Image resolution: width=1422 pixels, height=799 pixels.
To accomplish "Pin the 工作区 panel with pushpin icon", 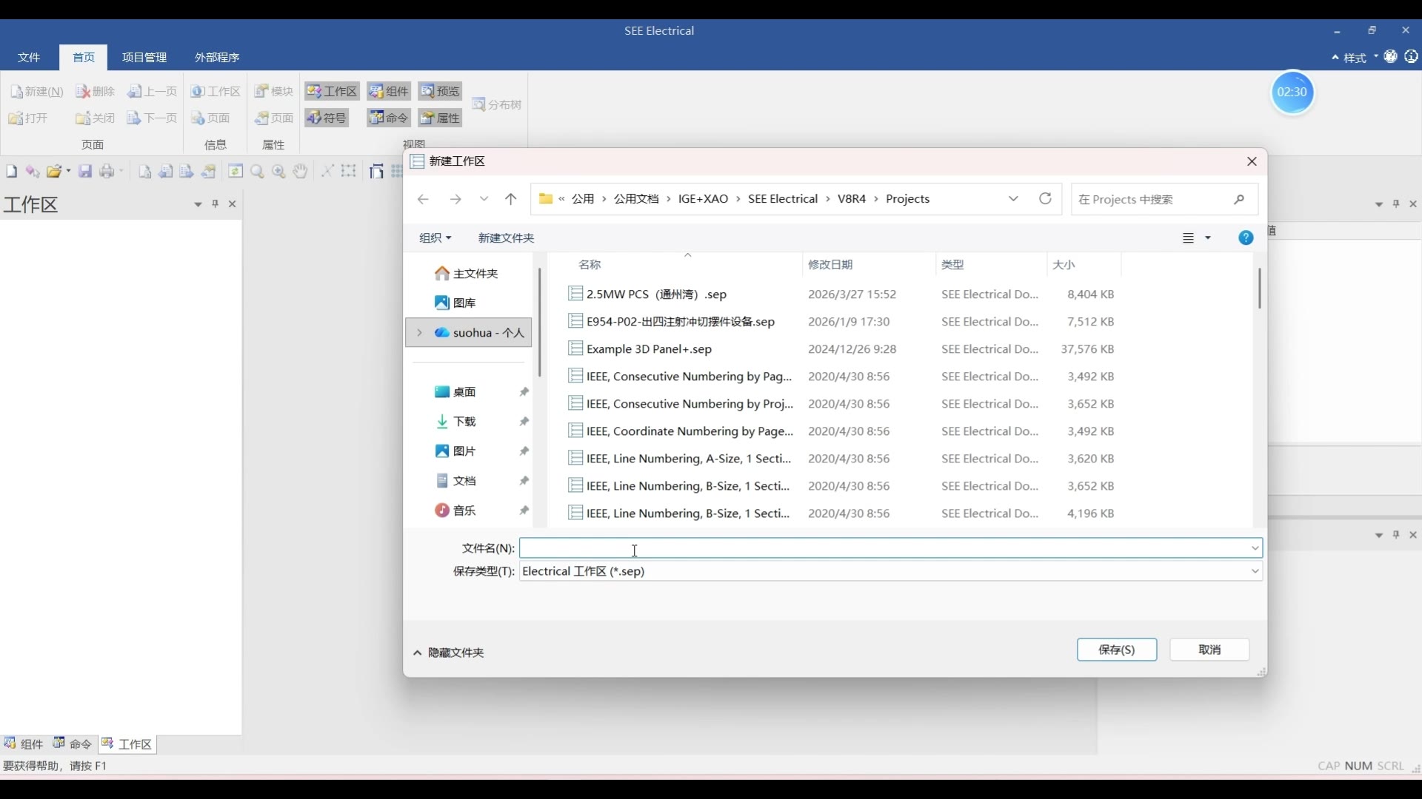I will 216,204.
